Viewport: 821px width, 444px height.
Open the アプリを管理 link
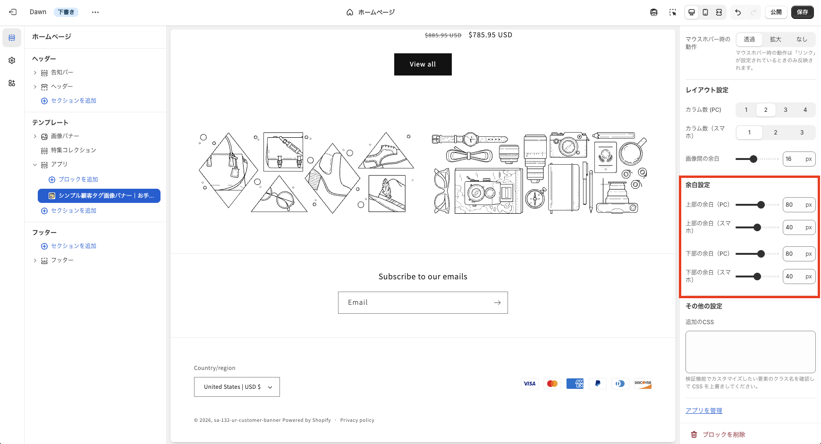(703, 410)
